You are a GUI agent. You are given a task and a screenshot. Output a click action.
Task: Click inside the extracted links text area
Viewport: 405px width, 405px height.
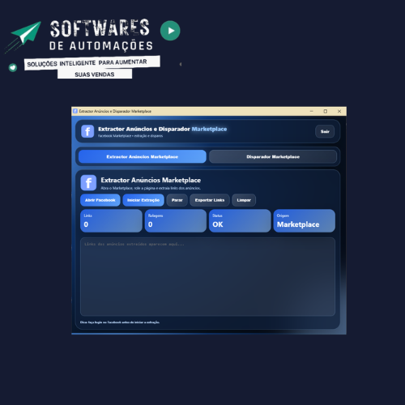tap(207, 277)
